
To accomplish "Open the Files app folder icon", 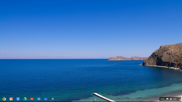I will (46, 99).
